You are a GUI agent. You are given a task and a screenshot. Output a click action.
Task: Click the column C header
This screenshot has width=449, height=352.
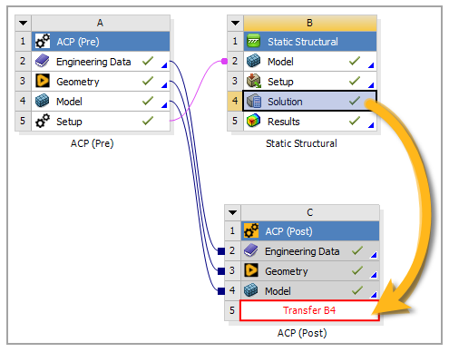coord(310,212)
